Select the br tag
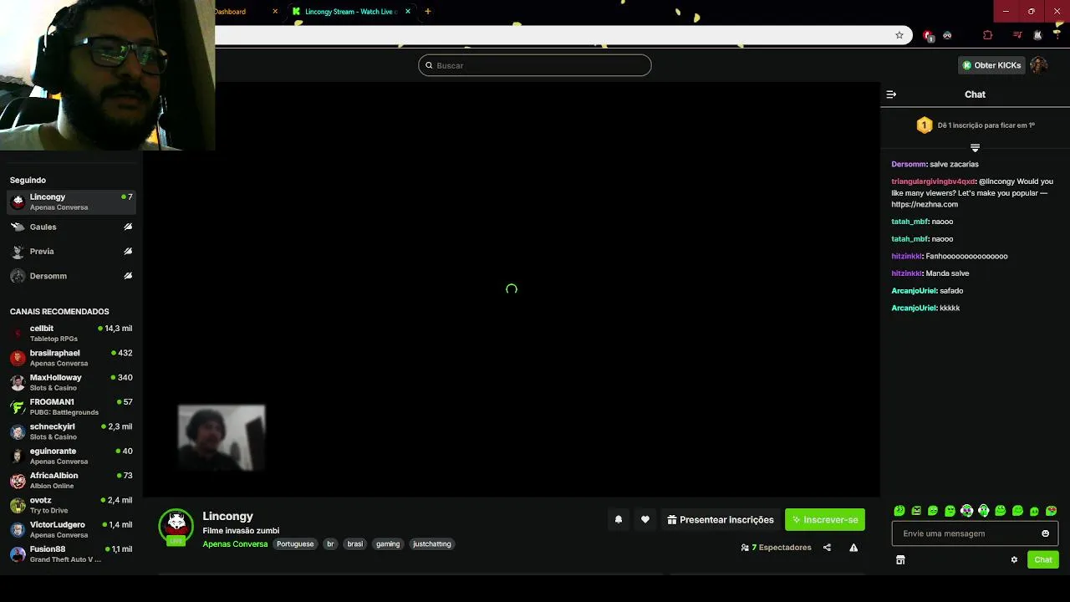Image resolution: width=1070 pixels, height=602 pixels. click(x=330, y=544)
